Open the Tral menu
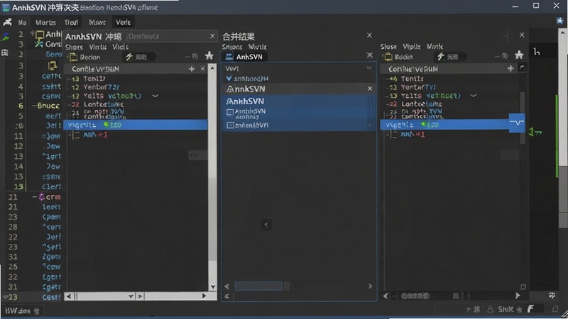This screenshot has width=568, height=319. (x=71, y=23)
